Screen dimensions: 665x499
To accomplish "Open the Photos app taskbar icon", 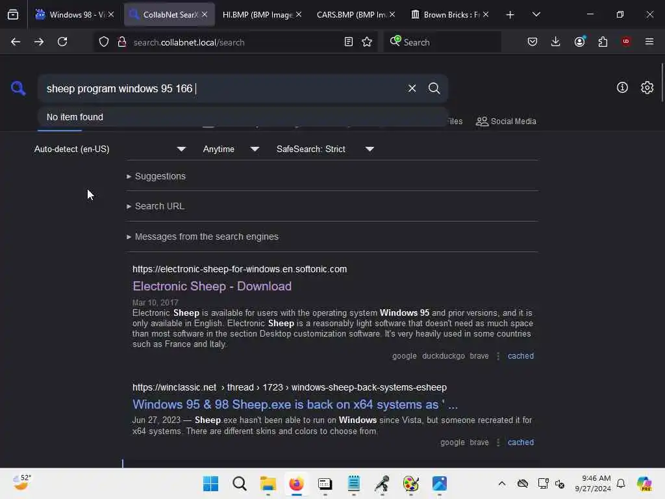I will coord(440,483).
